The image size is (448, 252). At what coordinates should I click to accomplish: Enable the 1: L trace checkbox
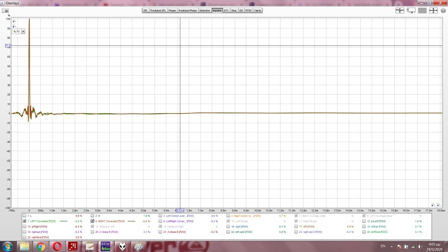click(x=25, y=216)
